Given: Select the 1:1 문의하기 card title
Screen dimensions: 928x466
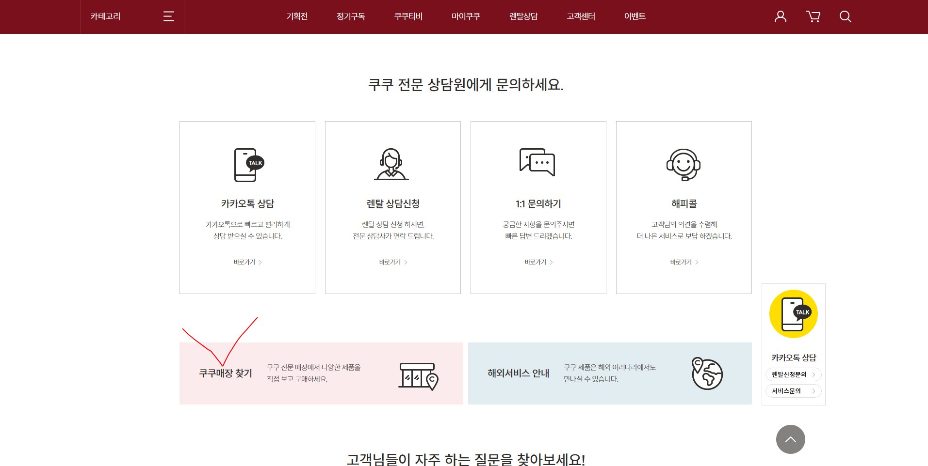Looking at the screenshot, I should pyautogui.click(x=538, y=204).
